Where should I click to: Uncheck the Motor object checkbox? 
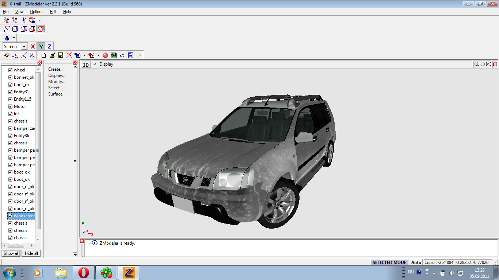[x=10, y=106]
